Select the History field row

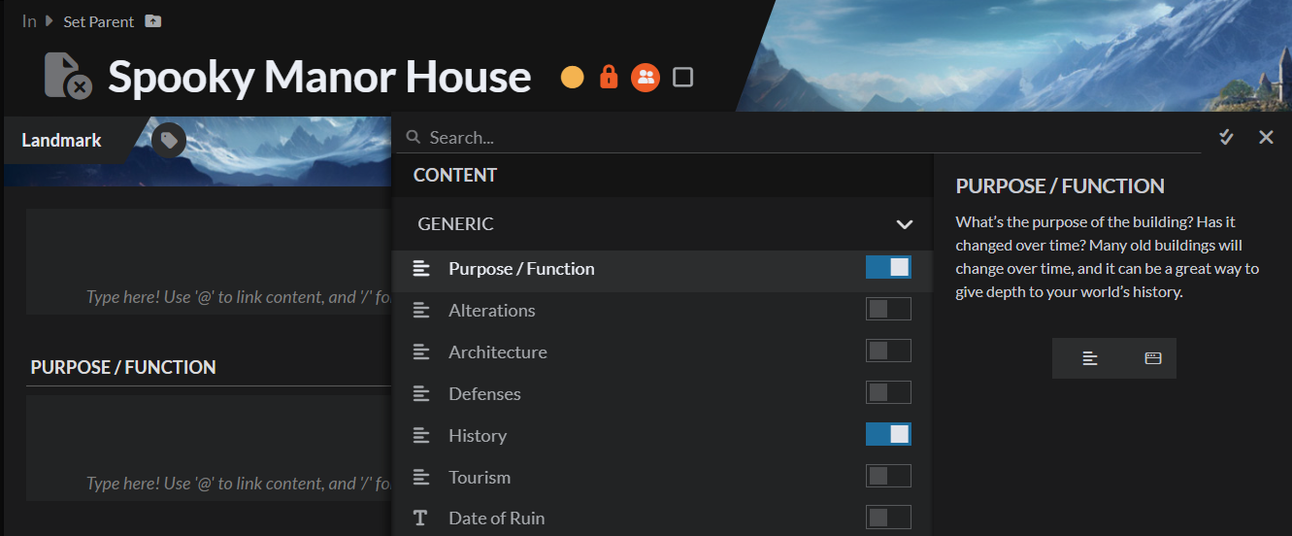(662, 436)
